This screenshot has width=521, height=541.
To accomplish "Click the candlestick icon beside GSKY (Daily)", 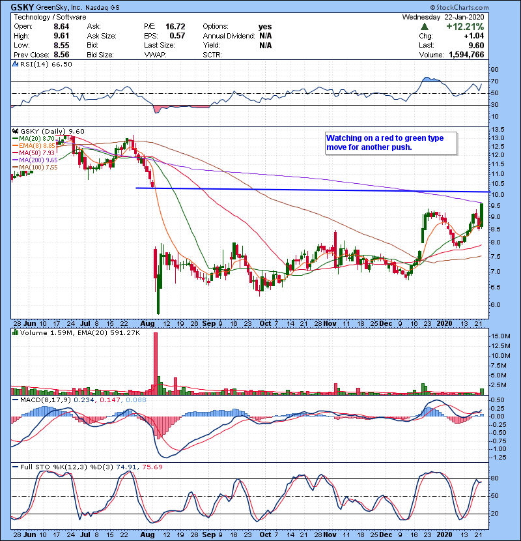I will 16,132.
